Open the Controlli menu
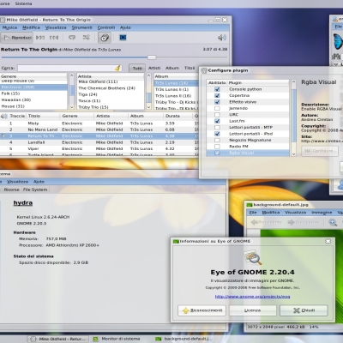 click(x=106, y=27)
